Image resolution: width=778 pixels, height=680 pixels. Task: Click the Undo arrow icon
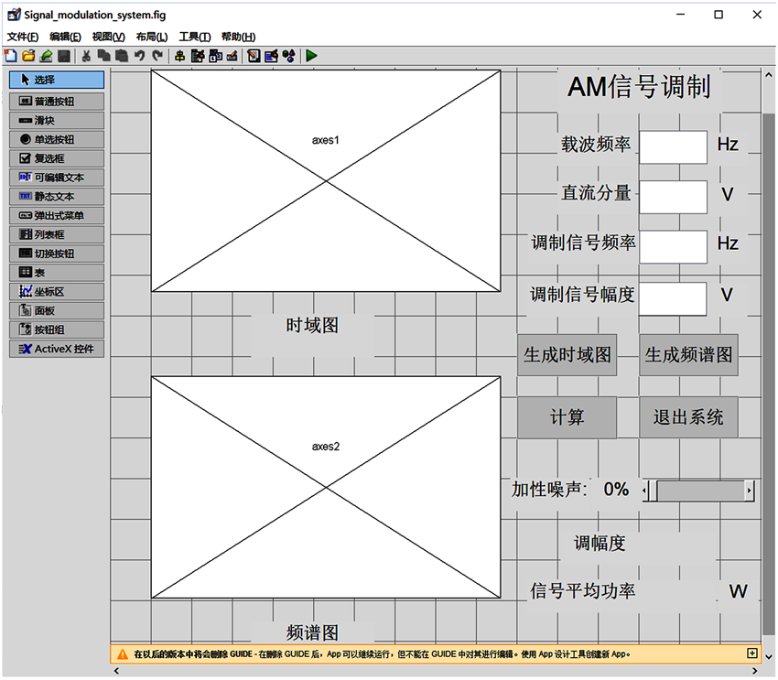[x=140, y=56]
